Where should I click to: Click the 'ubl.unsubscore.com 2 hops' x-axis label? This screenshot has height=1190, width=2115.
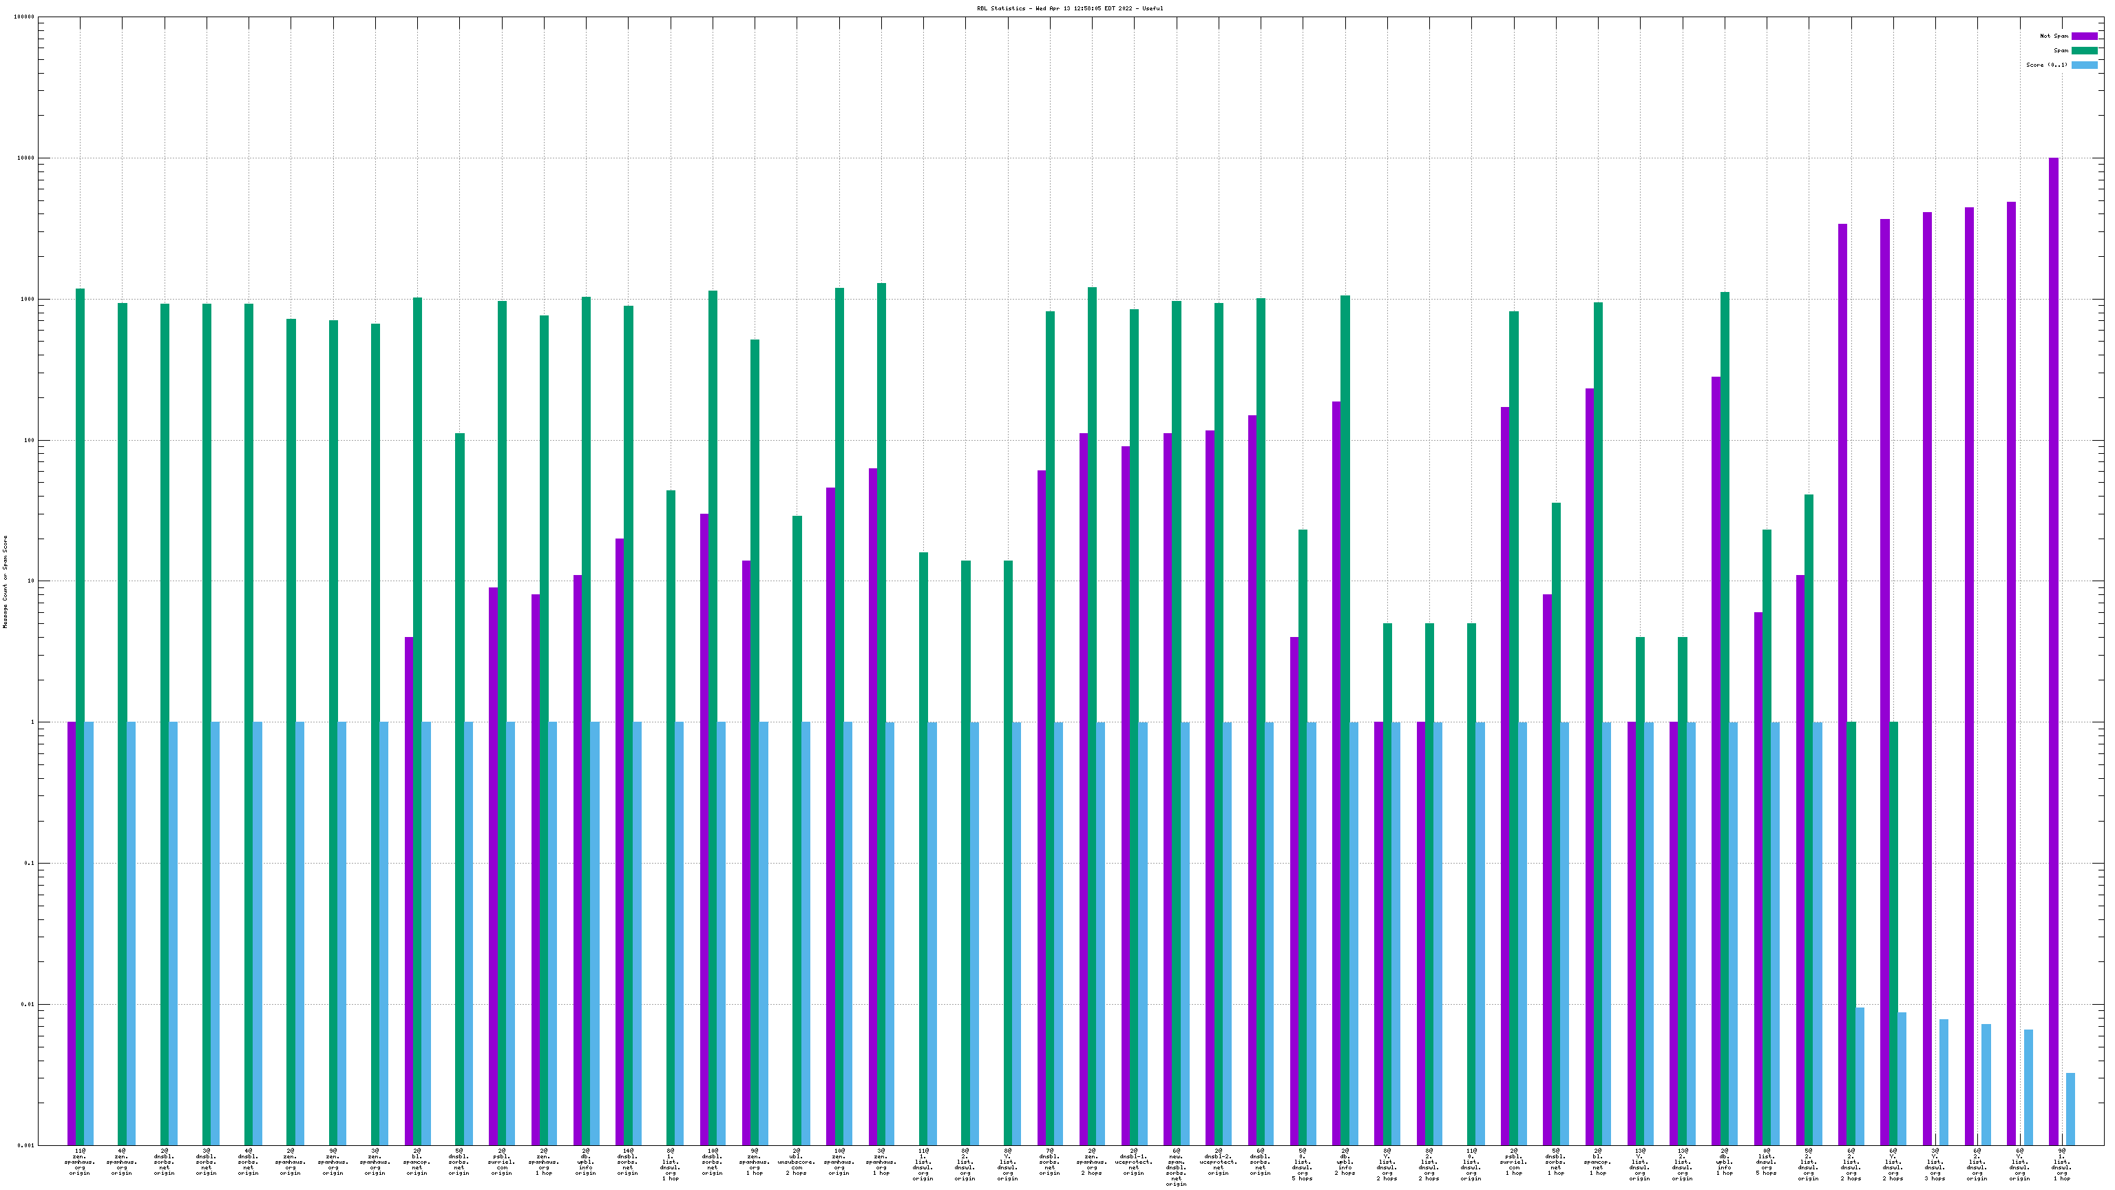[x=797, y=1162]
